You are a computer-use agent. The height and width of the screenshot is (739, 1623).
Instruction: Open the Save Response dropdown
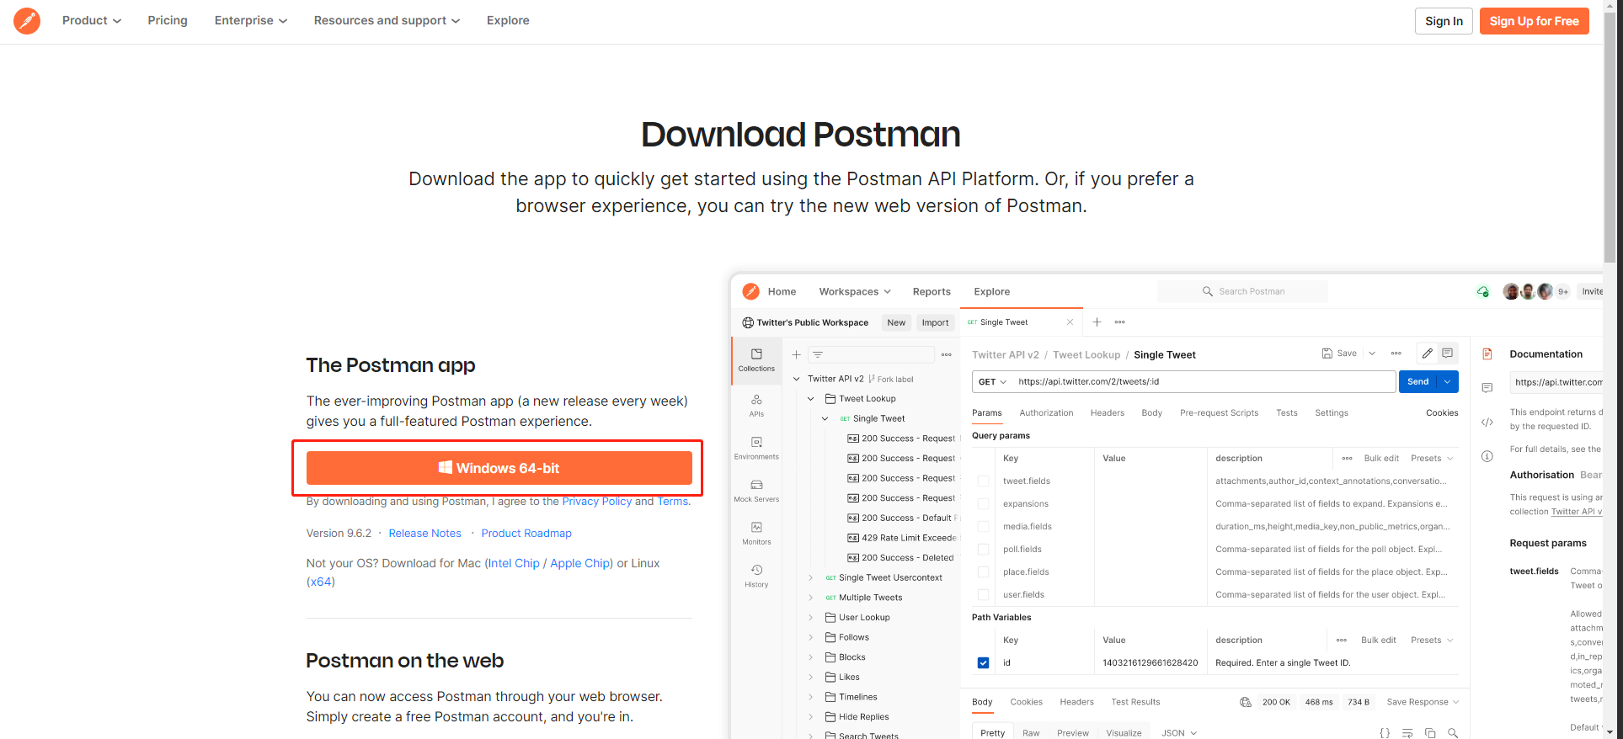point(1423,702)
